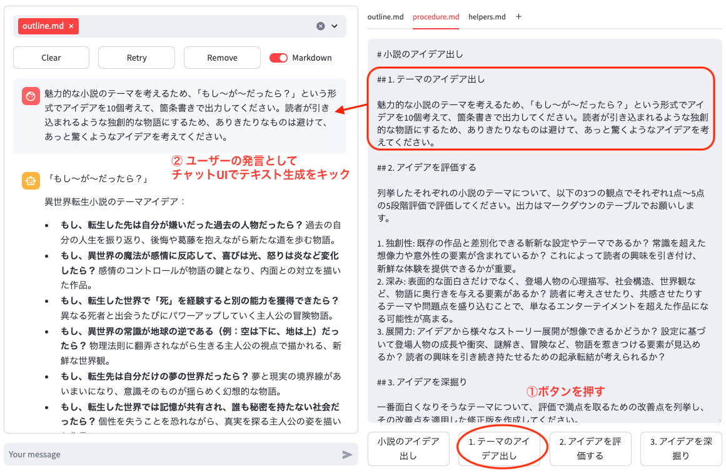Click the Clear button

(51, 58)
